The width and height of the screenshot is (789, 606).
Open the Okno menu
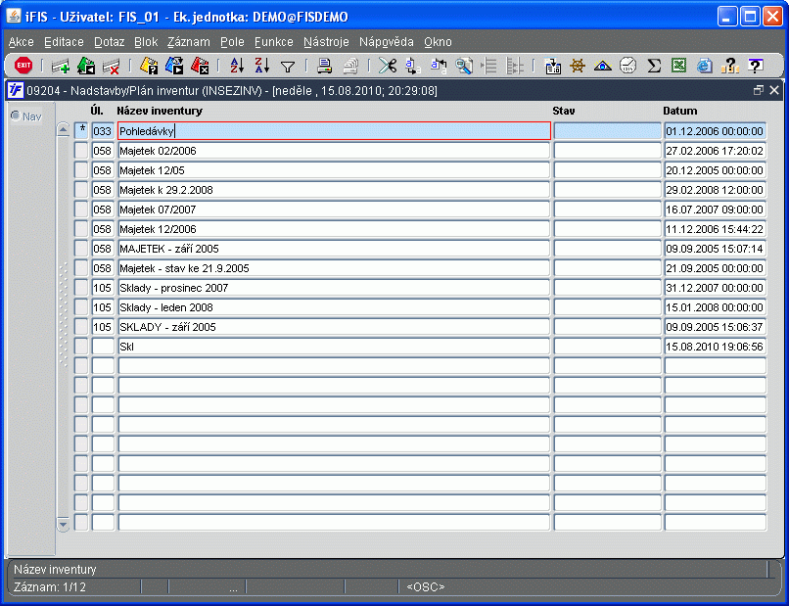[438, 42]
